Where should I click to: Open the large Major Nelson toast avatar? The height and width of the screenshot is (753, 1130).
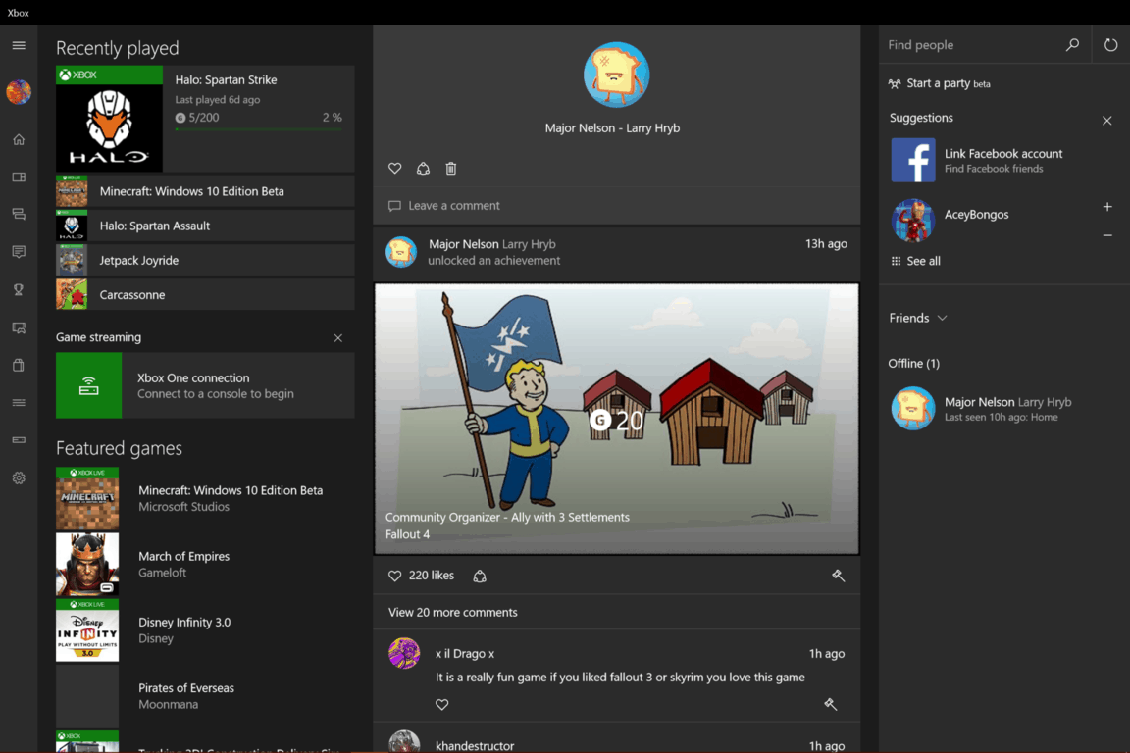[x=616, y=75]
